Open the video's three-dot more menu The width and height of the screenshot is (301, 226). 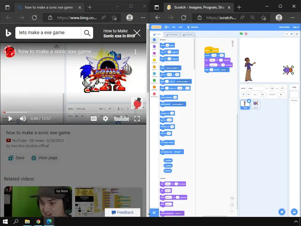[136, 52]
